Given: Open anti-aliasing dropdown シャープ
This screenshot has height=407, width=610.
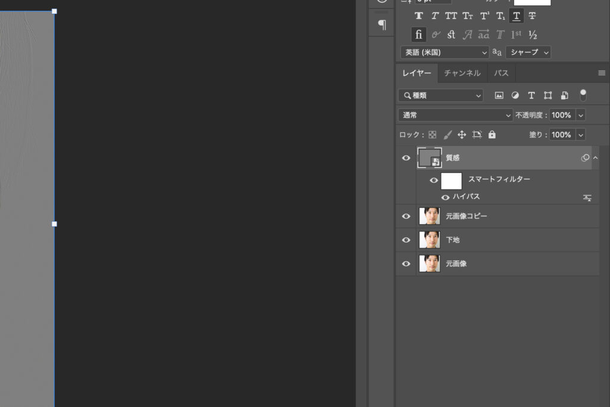Looking at the screenshot, I should 528,52.
